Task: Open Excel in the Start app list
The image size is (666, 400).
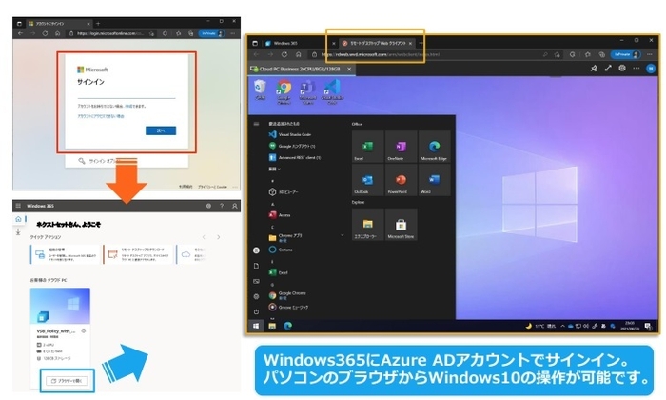Action: click(279, 272)
